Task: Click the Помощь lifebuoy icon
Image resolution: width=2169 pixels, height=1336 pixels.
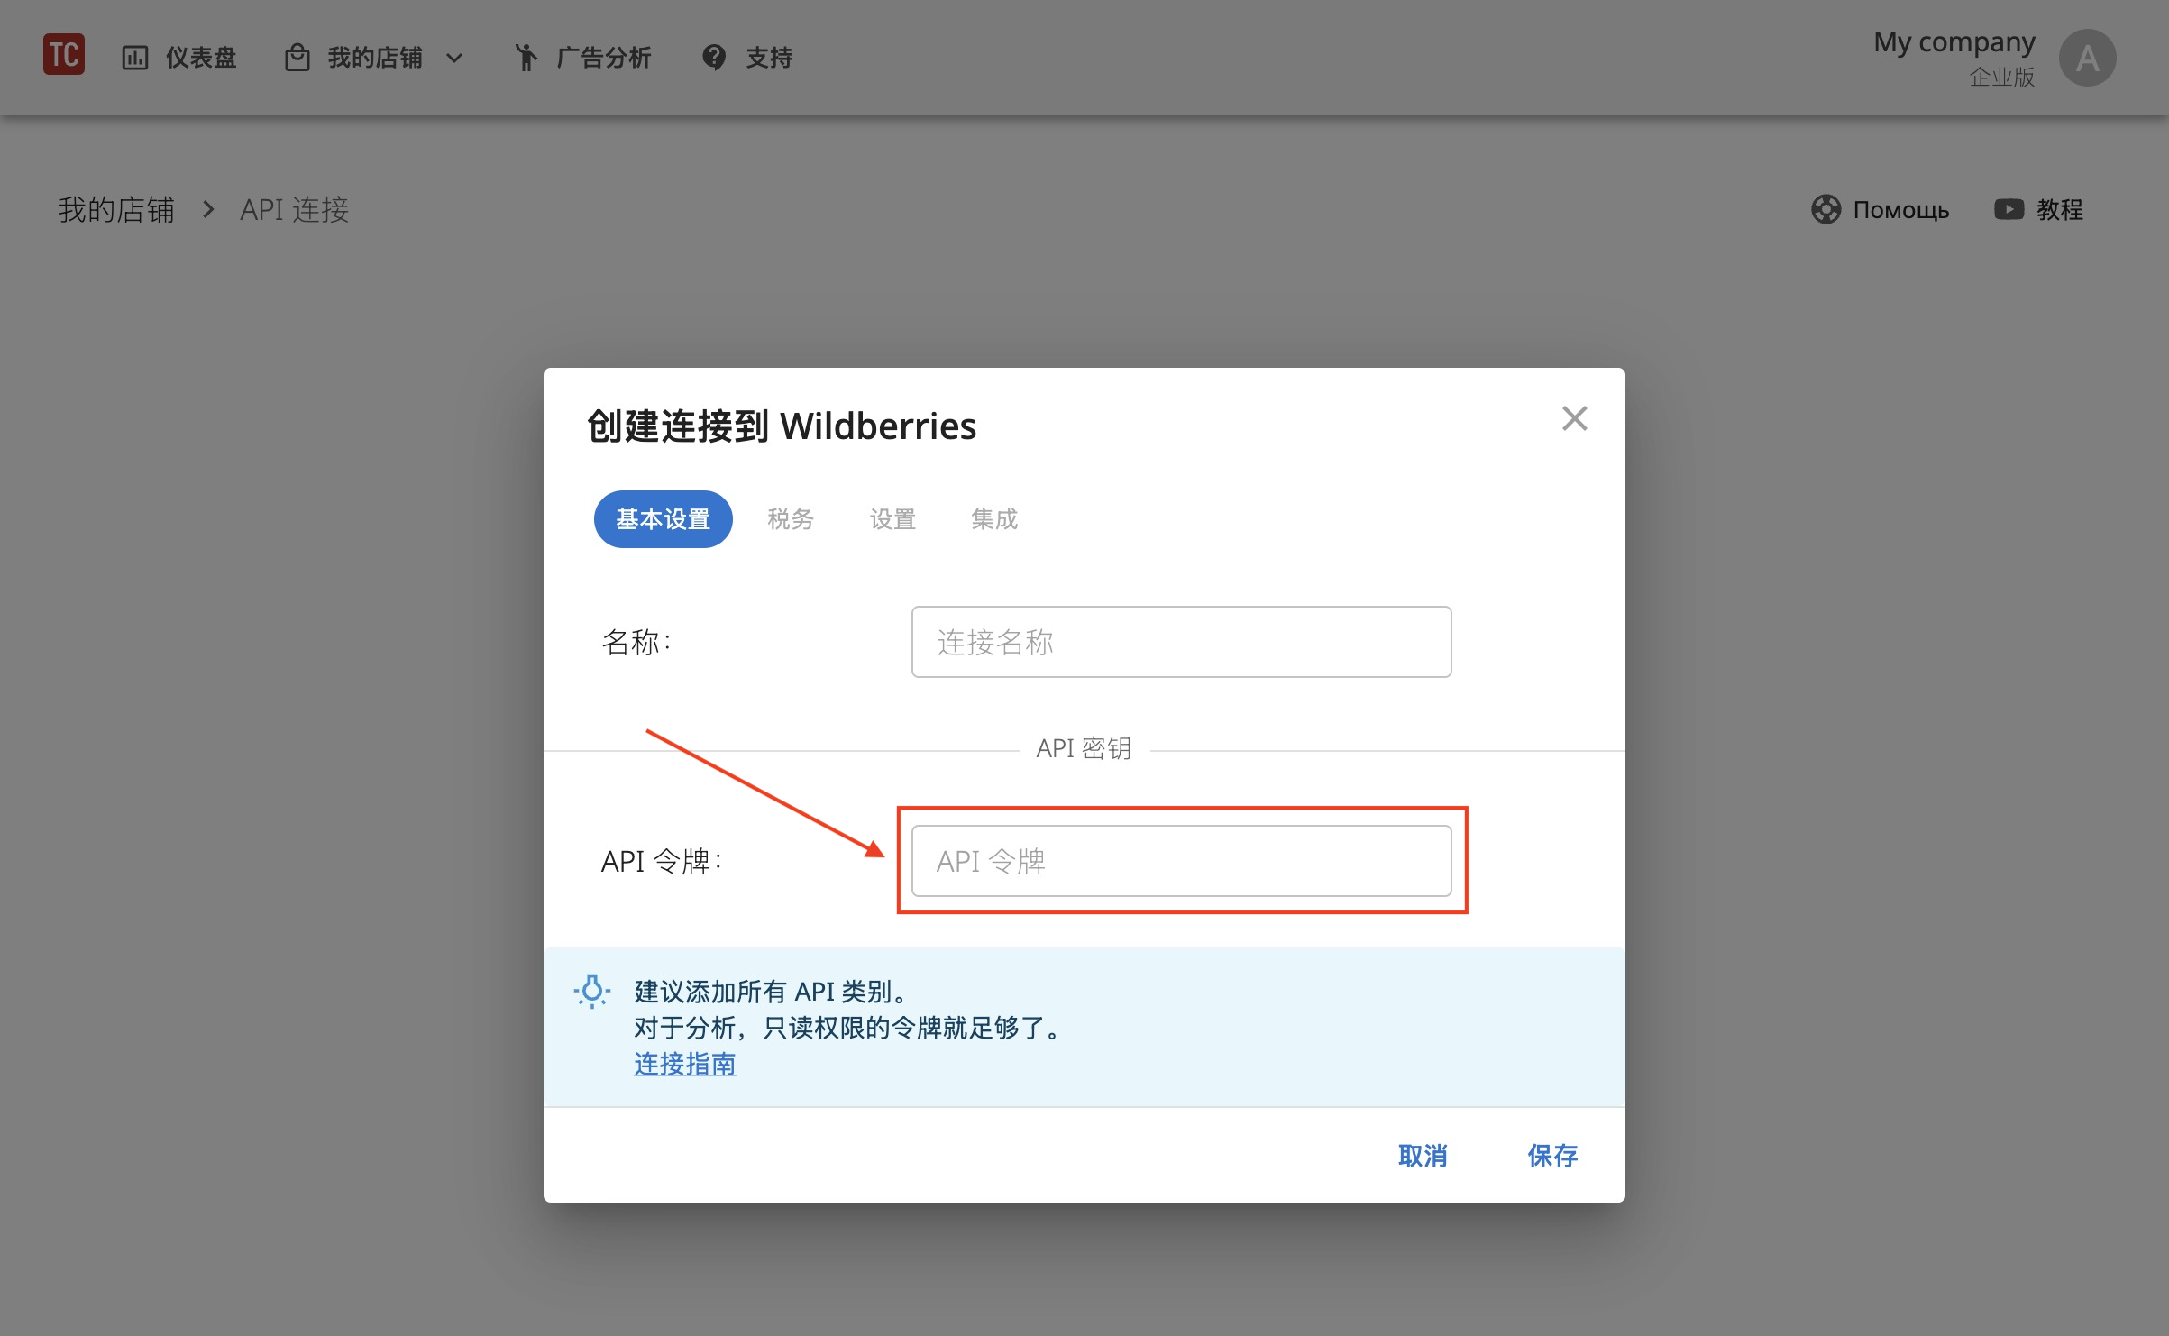Action: coord(1826,209)
